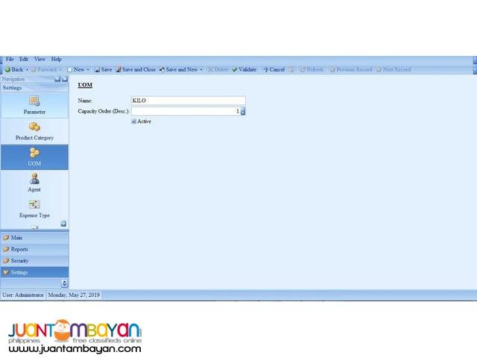Screen dimensions: 477x358
Task: Create a New record
Action: point(75,69)
